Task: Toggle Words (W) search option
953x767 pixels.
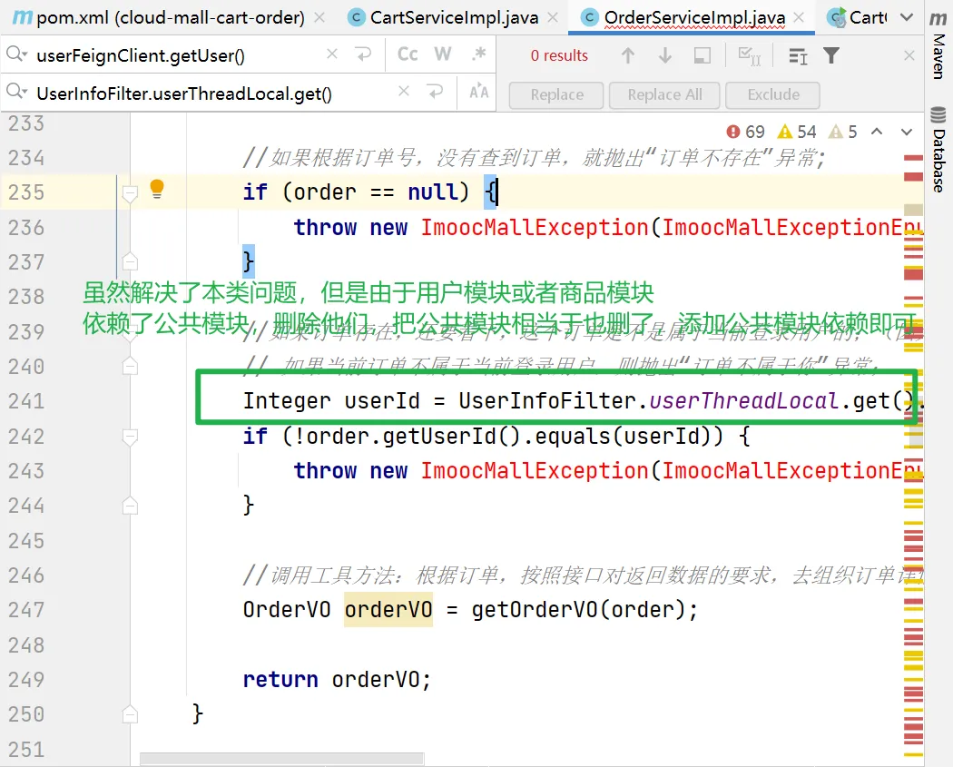Action: [x=443, y=54]
